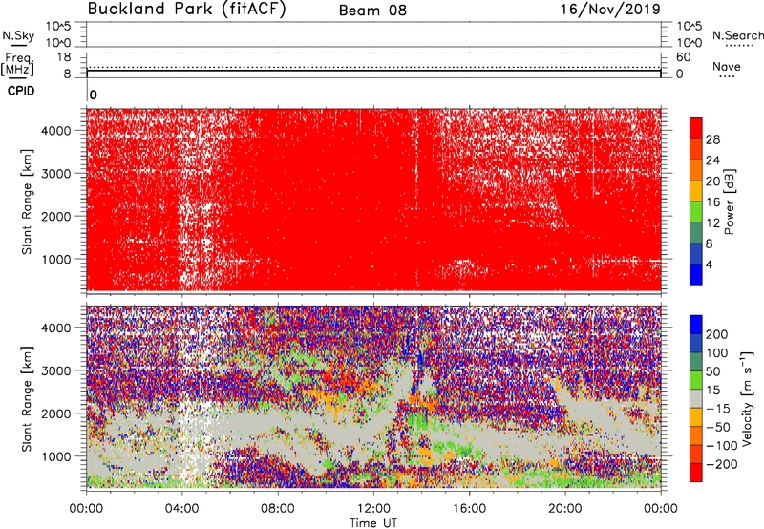Viewport: 764px width, 529px height.
Task: Click the title text "Buckland Park (fitACF)"
Action: pos(186,9)
